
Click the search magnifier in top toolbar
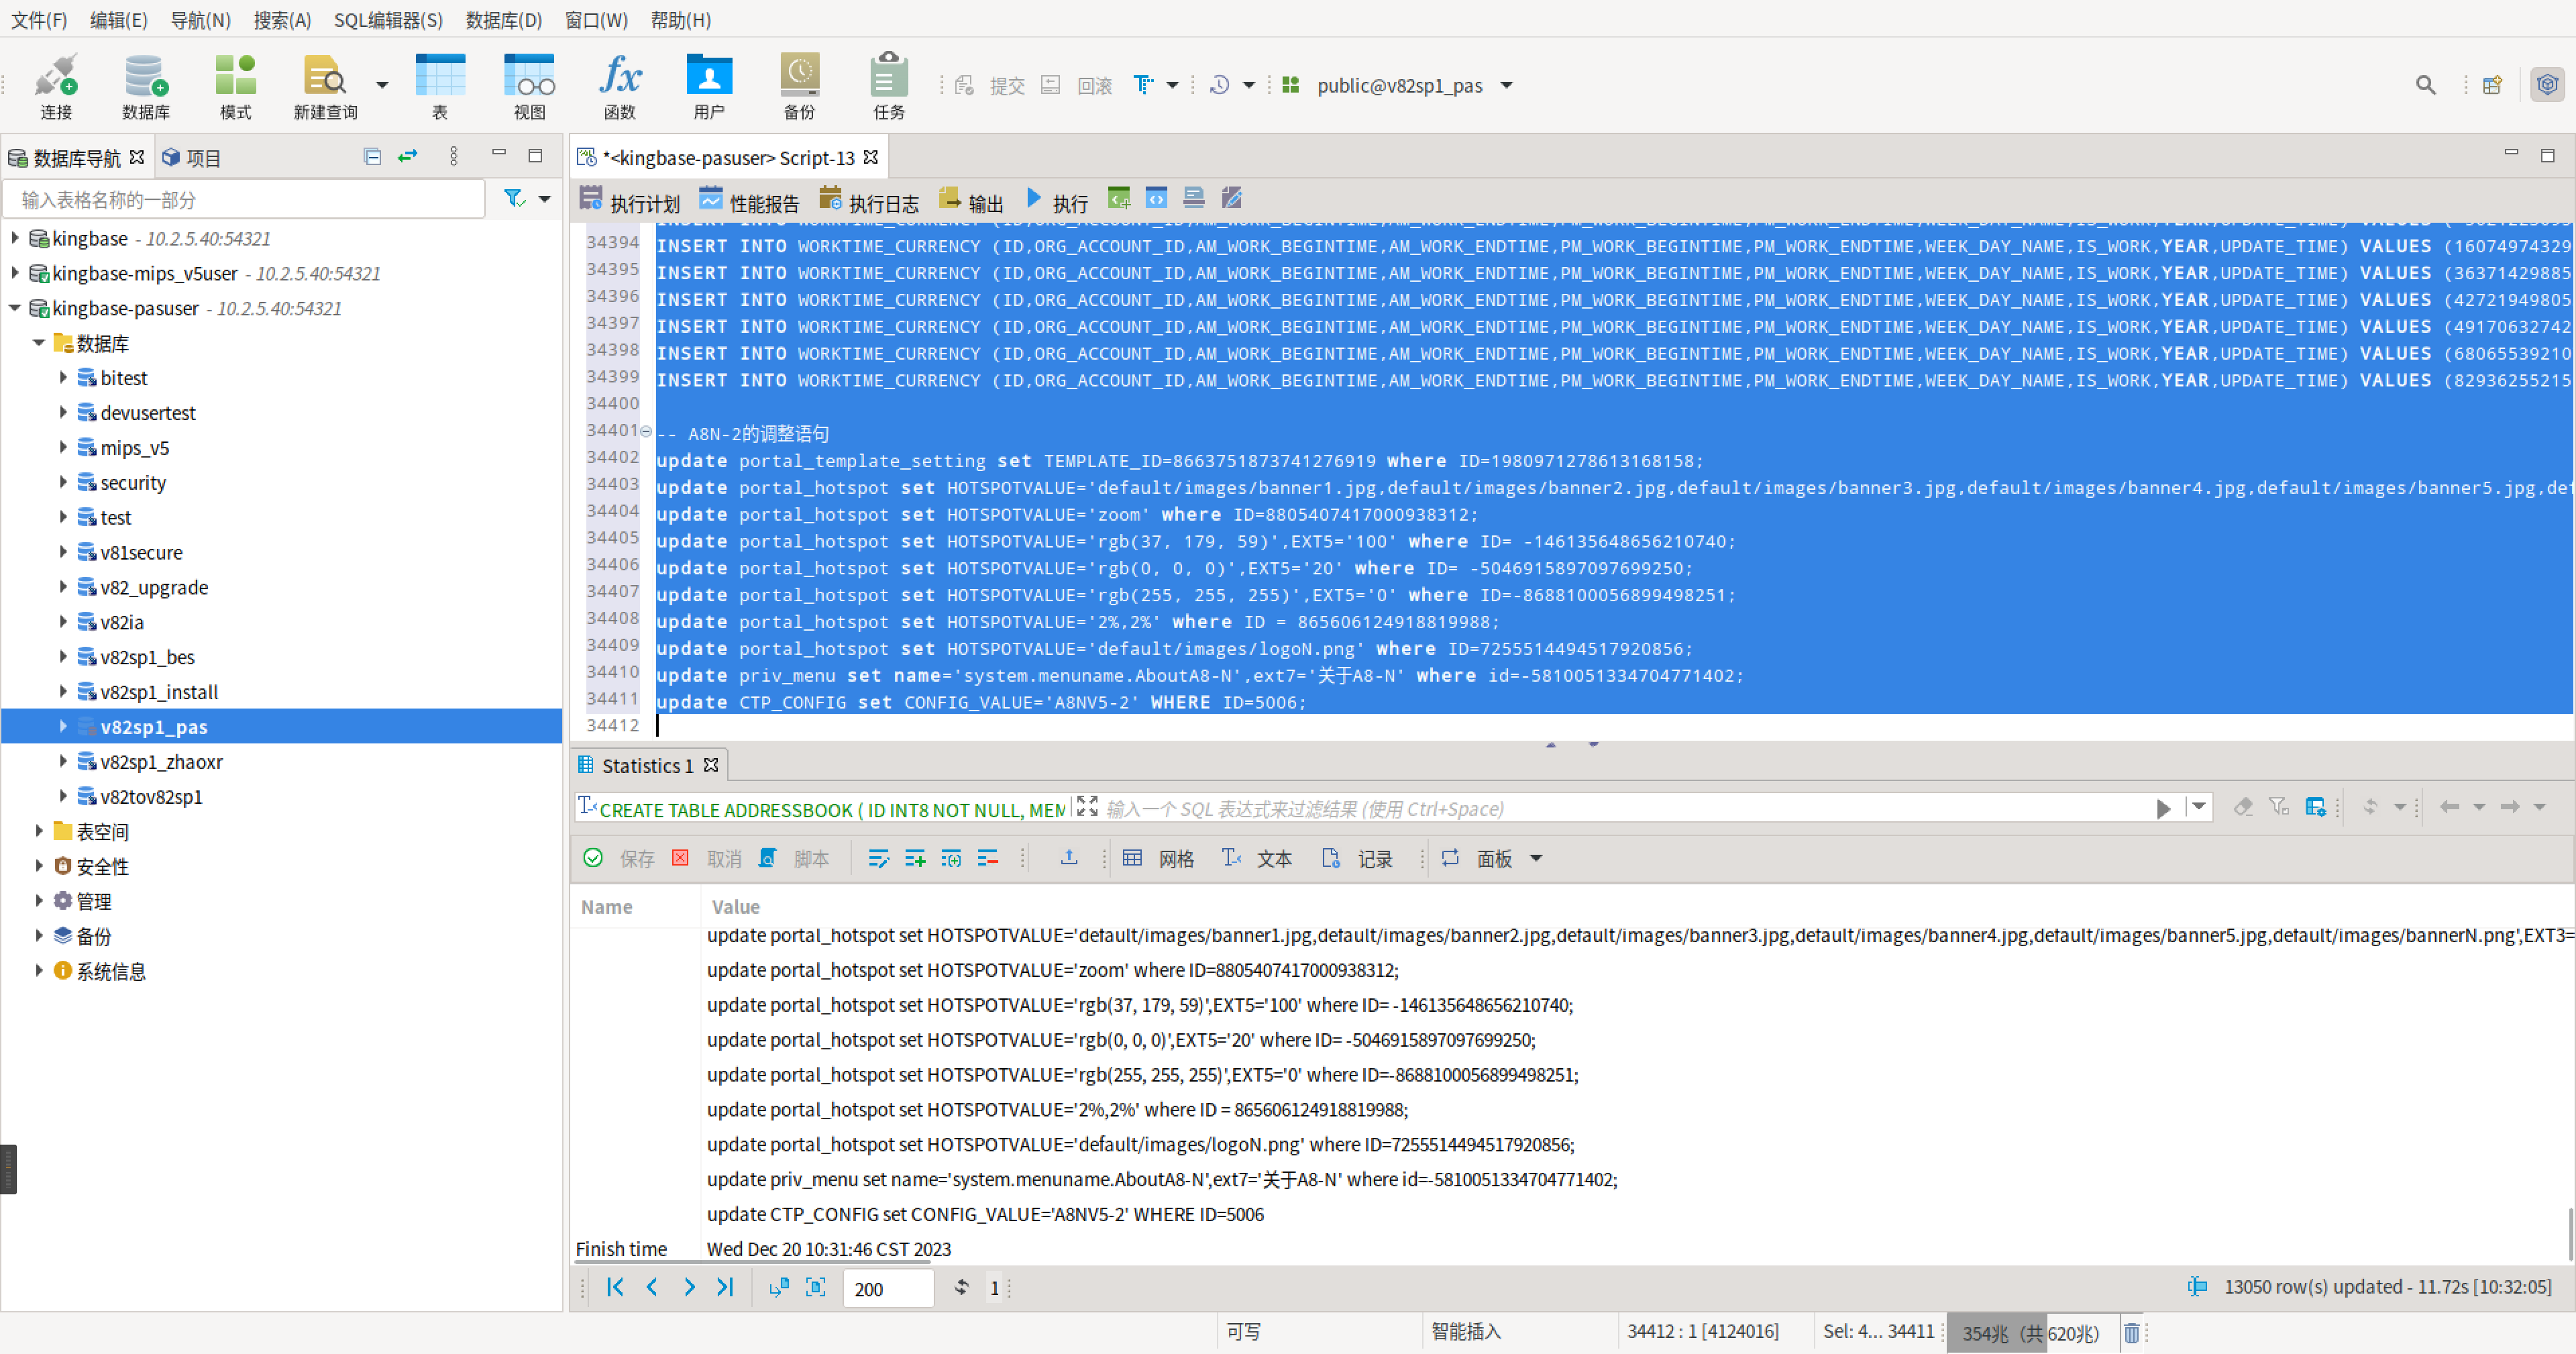2425,85
